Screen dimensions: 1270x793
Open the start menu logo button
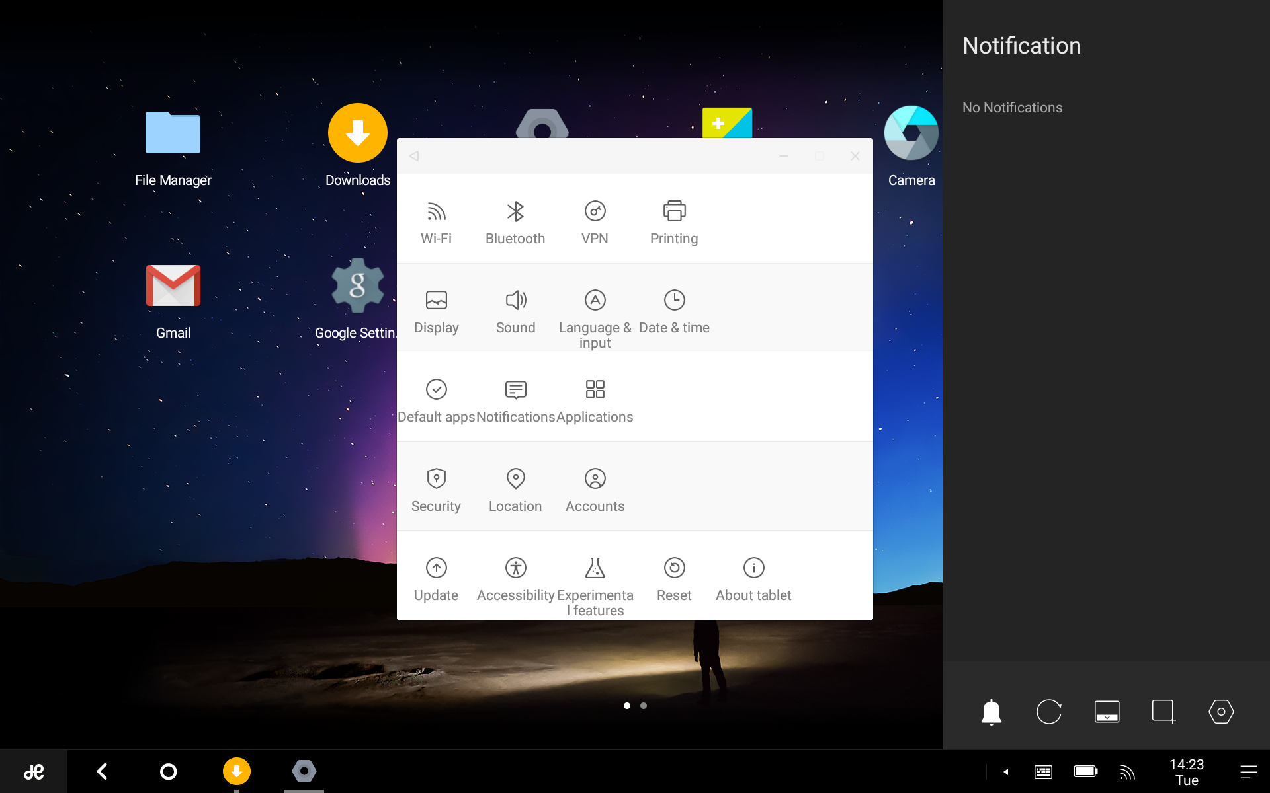pos(34,771)
